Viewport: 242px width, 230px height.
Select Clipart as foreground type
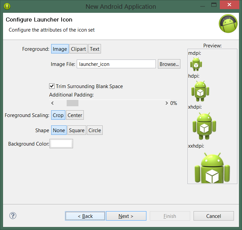point(78,49)
